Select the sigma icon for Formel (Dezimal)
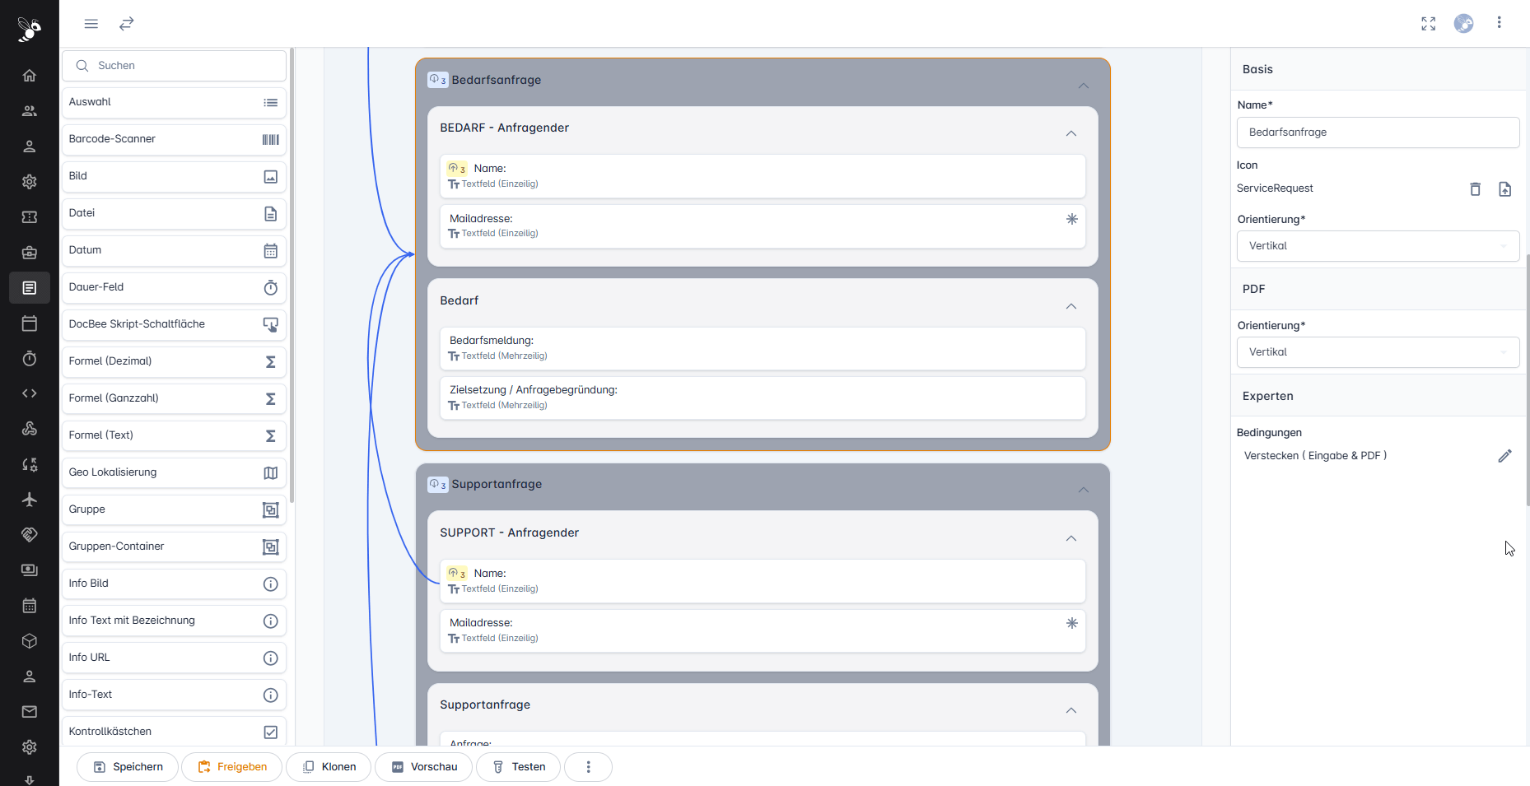This screenshot has width=1530, height=786. [x=270, y=360]
